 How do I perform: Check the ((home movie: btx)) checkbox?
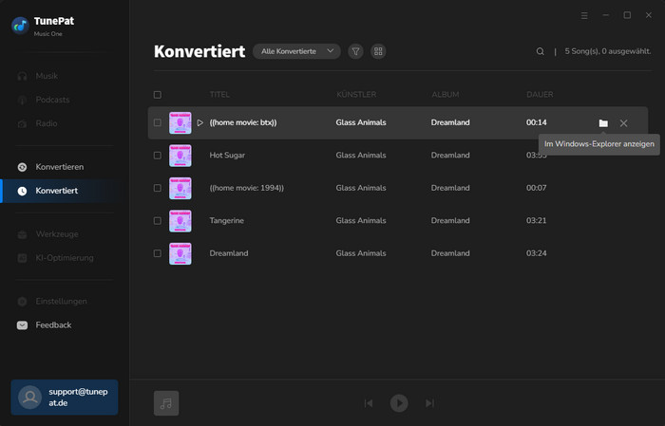158,122
